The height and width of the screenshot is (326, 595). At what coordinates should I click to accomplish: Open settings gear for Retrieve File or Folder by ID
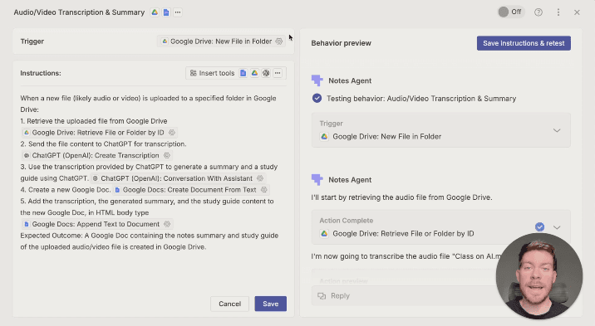click(171, 133)
